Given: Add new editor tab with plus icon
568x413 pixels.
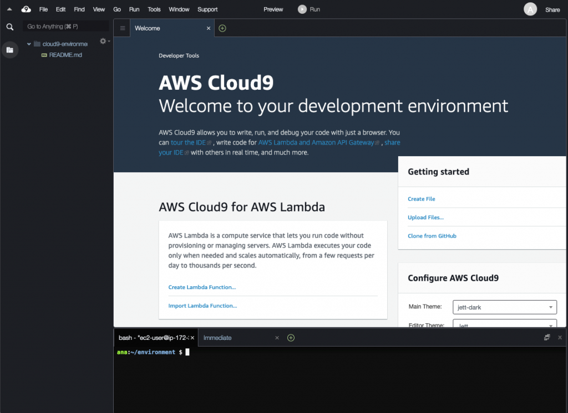Looking at the screenshot, I should [222, 28].
